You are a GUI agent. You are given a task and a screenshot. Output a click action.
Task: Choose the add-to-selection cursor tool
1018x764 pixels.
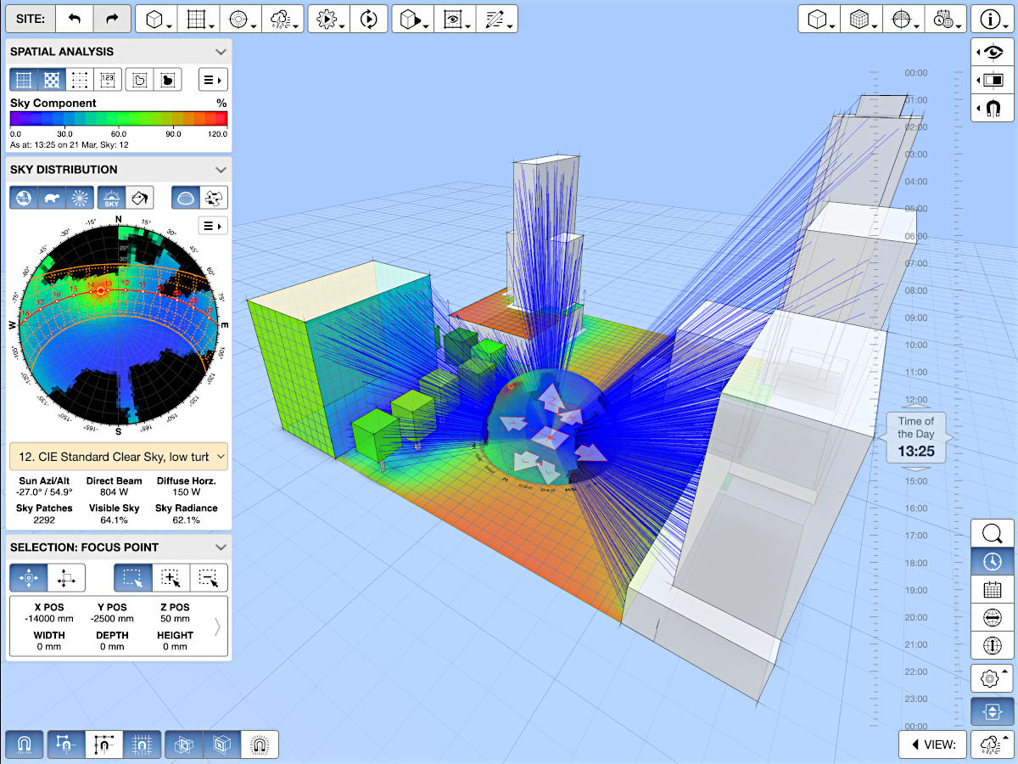[x=171, y=578]
